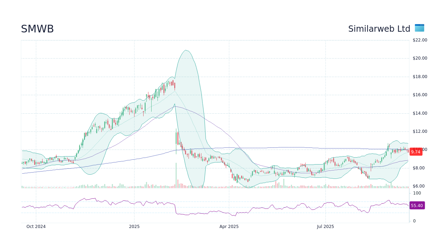Select the SMWB ticker heading
This screenshot has height=251, width=446.
(x=37, y=29)
